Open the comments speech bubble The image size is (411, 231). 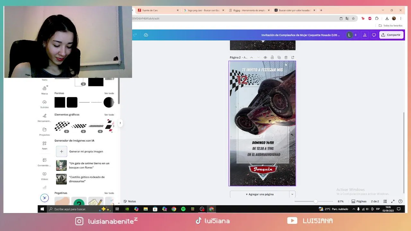point(374,35)
